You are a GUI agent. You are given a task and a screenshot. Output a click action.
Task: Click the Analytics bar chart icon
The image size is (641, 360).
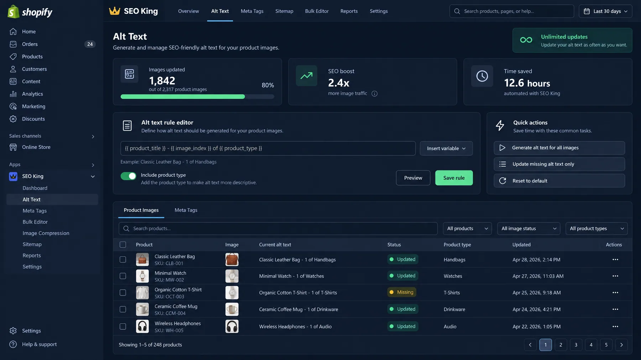pos(13,94)
